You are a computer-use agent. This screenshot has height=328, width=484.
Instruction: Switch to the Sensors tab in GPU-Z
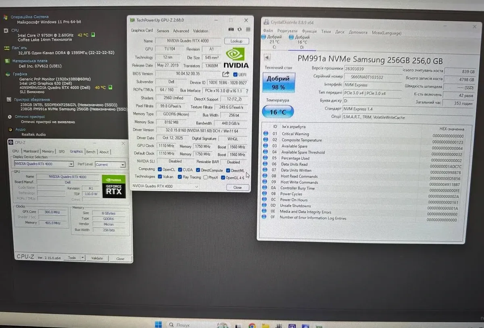click(x=163, y=31)
